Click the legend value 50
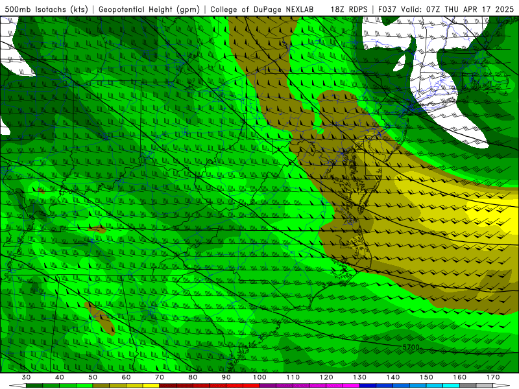The width and height of the screenshot is (519, 389). (93, 377)
